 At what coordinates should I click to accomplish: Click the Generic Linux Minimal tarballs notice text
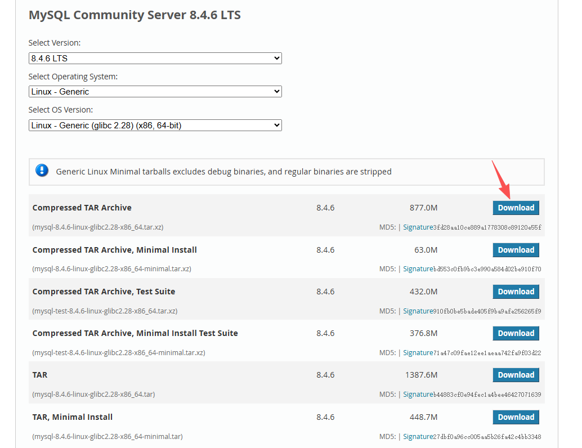(x=224, y=172)
